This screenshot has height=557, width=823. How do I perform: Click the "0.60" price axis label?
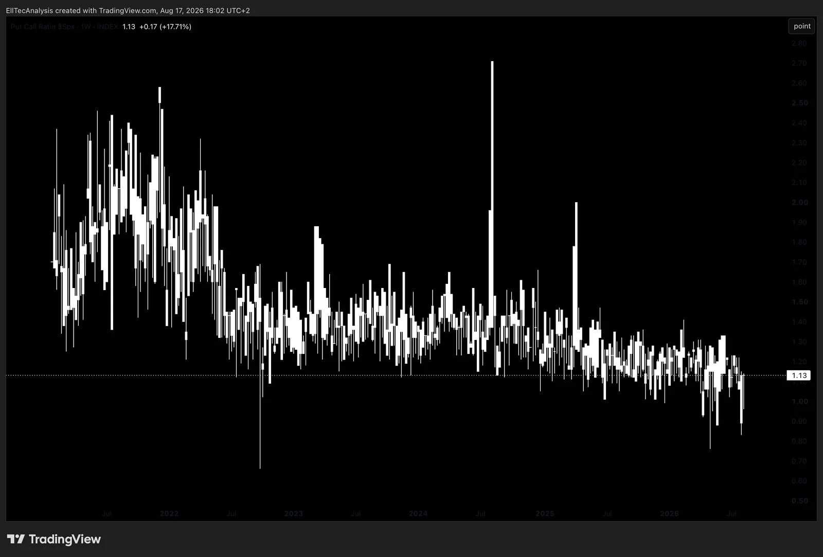point(799,481)
